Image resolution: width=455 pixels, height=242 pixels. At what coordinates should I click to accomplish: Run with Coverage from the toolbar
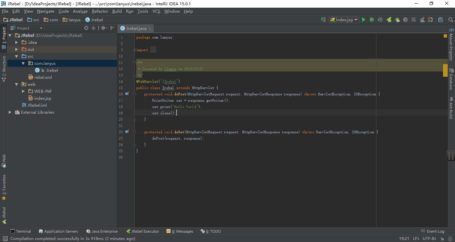380,20
